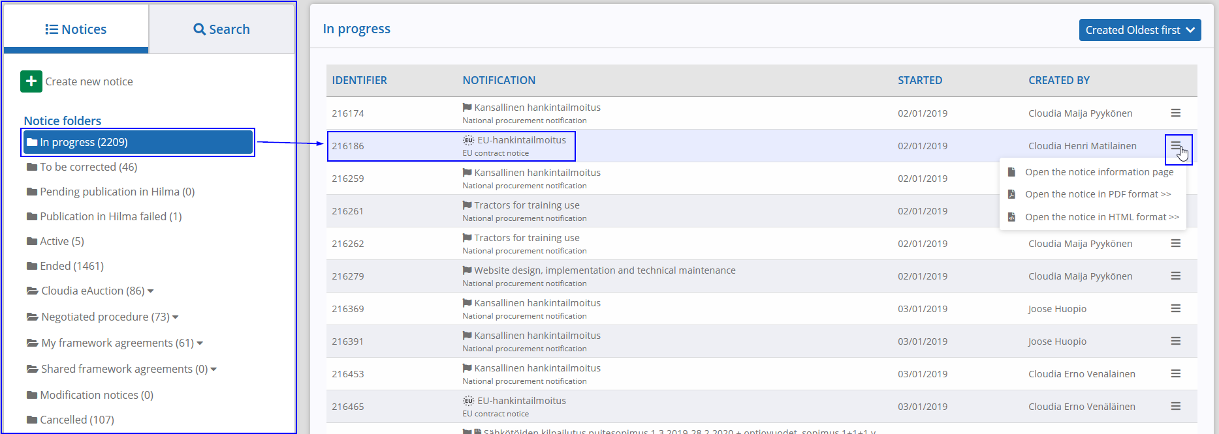Select Open the notice in PDF format

click(1097, 194)
